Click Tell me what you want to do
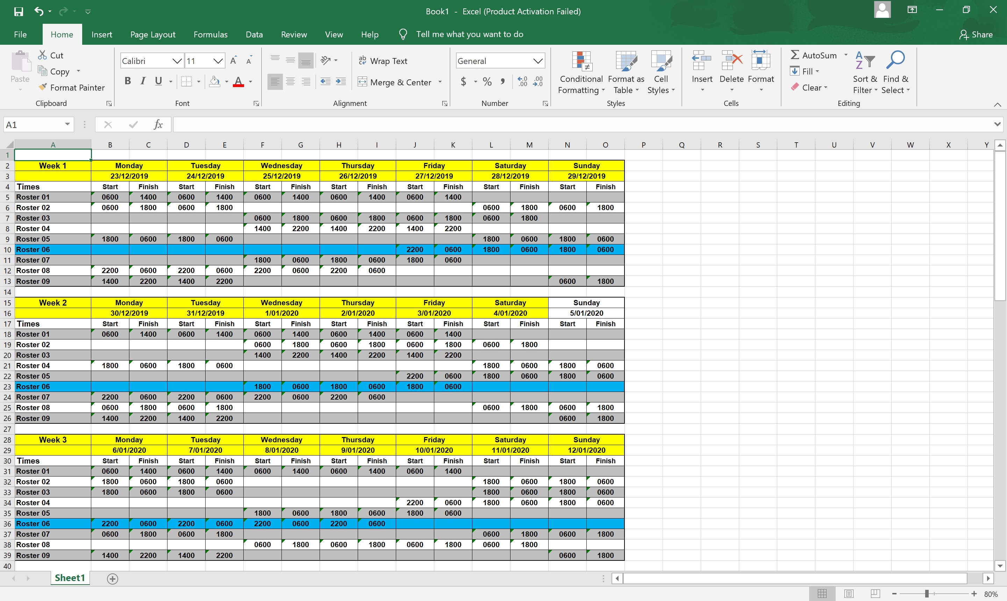The width and height of the screenshot is (1007, 601). click(470, 34)
